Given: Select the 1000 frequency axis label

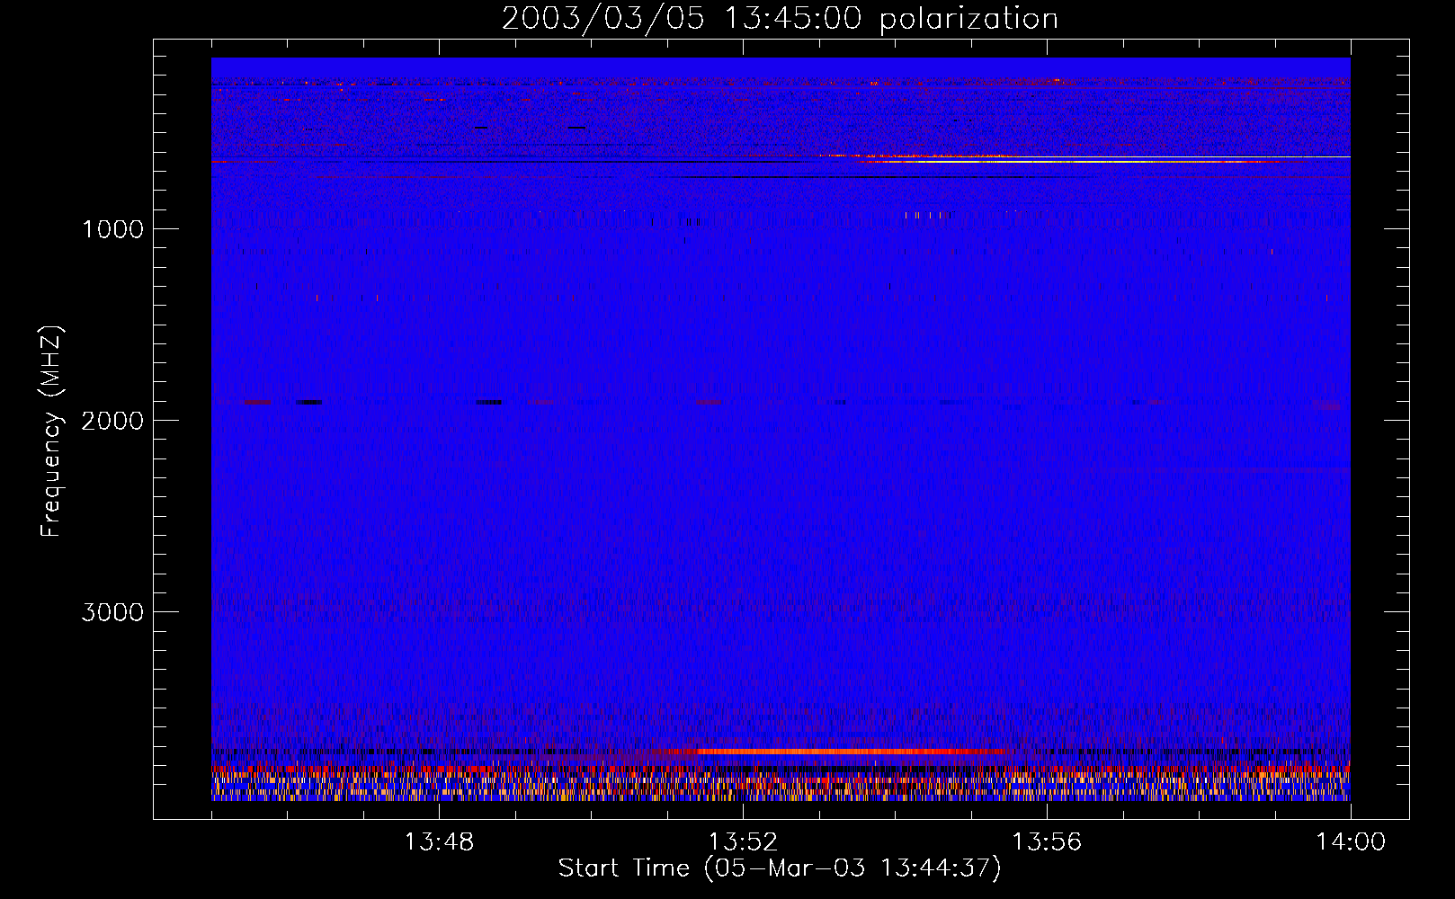Looking at the screenshot, I should click(112, 229).
